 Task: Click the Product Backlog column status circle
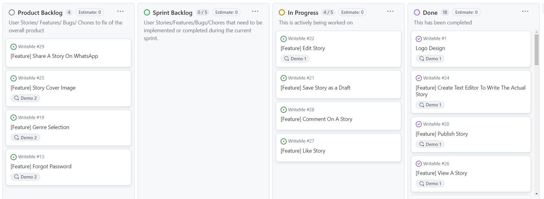12,12
